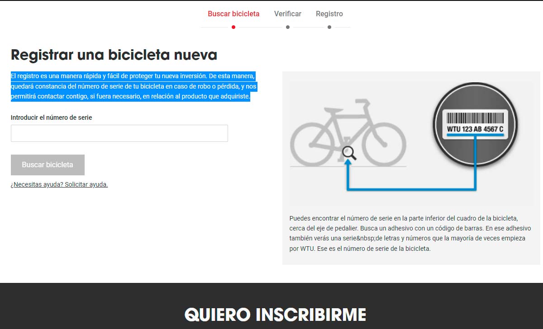The width and height of the screenshot is (543, 329).
Task: Select the Buscar bicicleta step tab
Action: click(x=233, y=14)
